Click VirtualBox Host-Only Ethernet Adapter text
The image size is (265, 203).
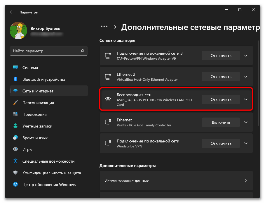(x=147, y=80)
